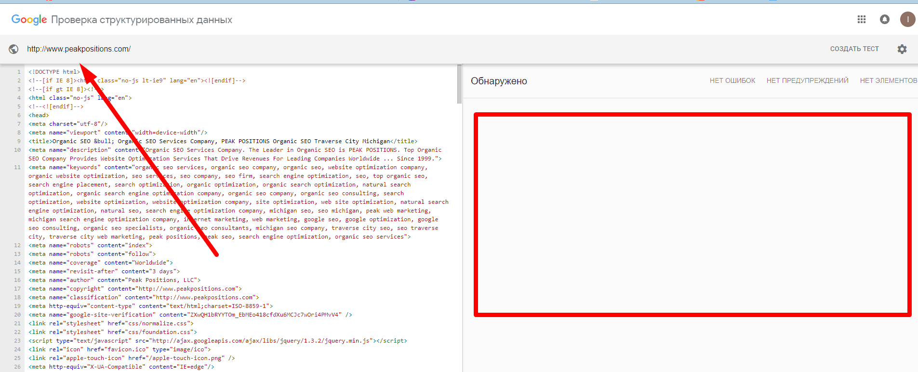Click the Обнаружено heading
Image resolution: width=918 pixels, height=372 pixels.
coord(499,81)
